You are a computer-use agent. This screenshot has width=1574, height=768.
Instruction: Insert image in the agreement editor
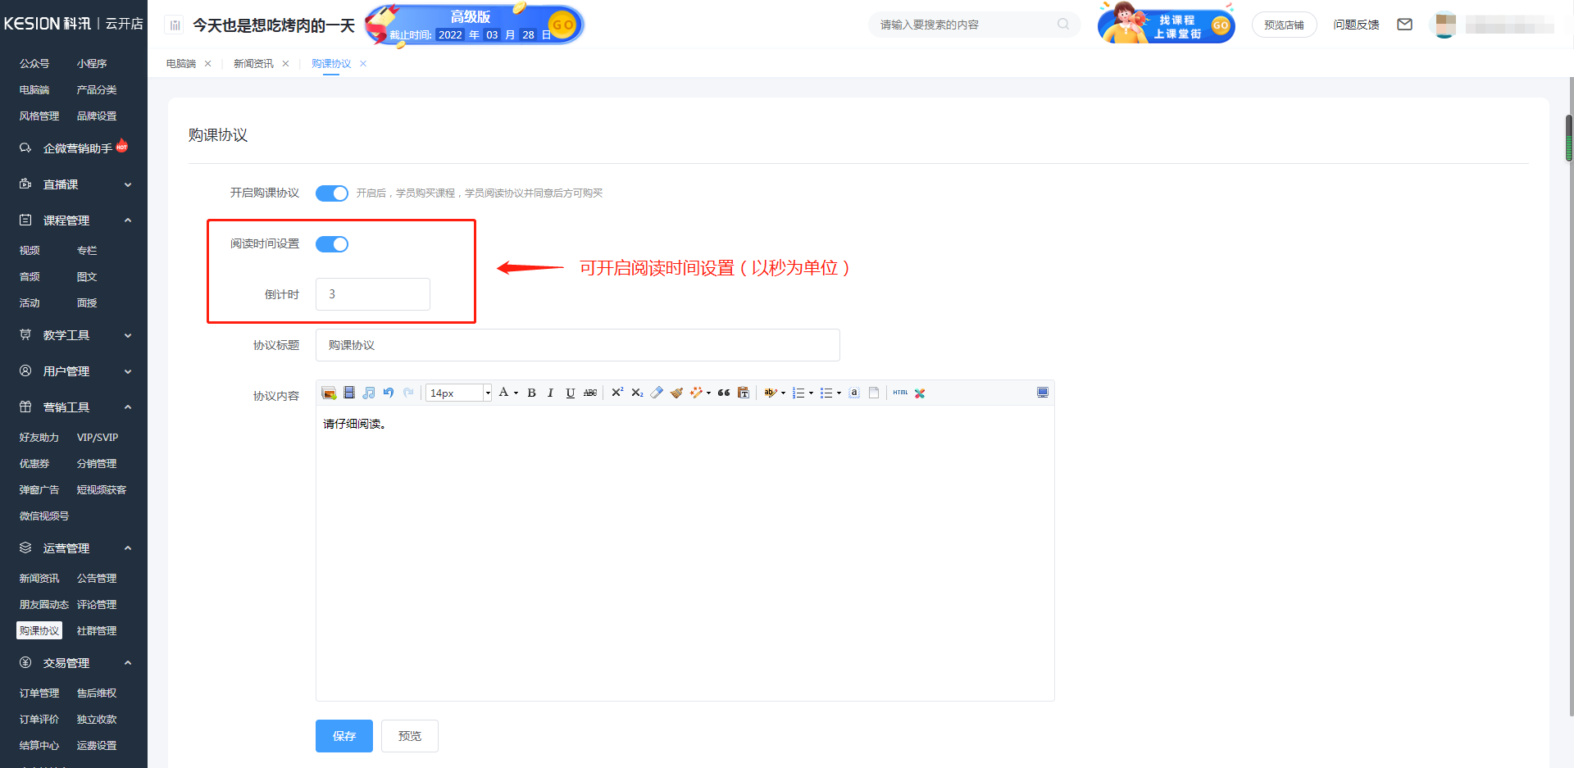point(329,393)
